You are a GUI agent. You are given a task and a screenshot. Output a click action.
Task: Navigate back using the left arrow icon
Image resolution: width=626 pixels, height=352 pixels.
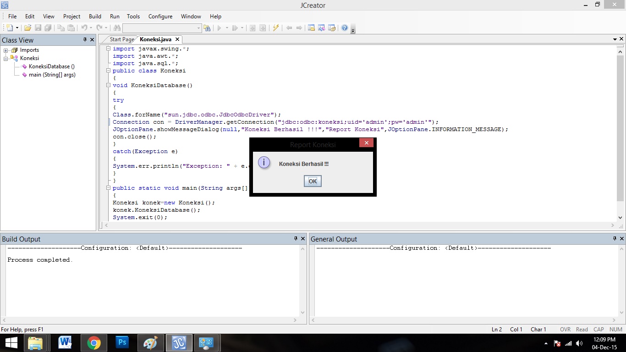tap(289, 28)
